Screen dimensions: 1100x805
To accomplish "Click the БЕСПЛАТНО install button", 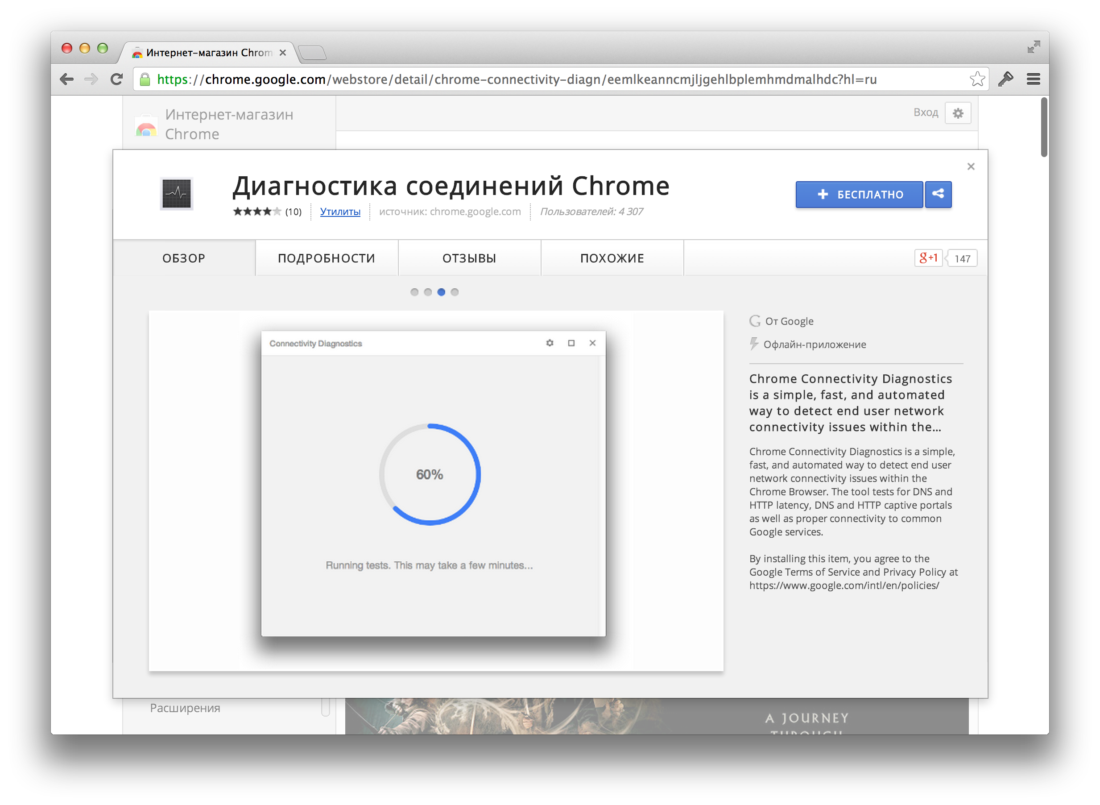I will (x=859, y=195).
